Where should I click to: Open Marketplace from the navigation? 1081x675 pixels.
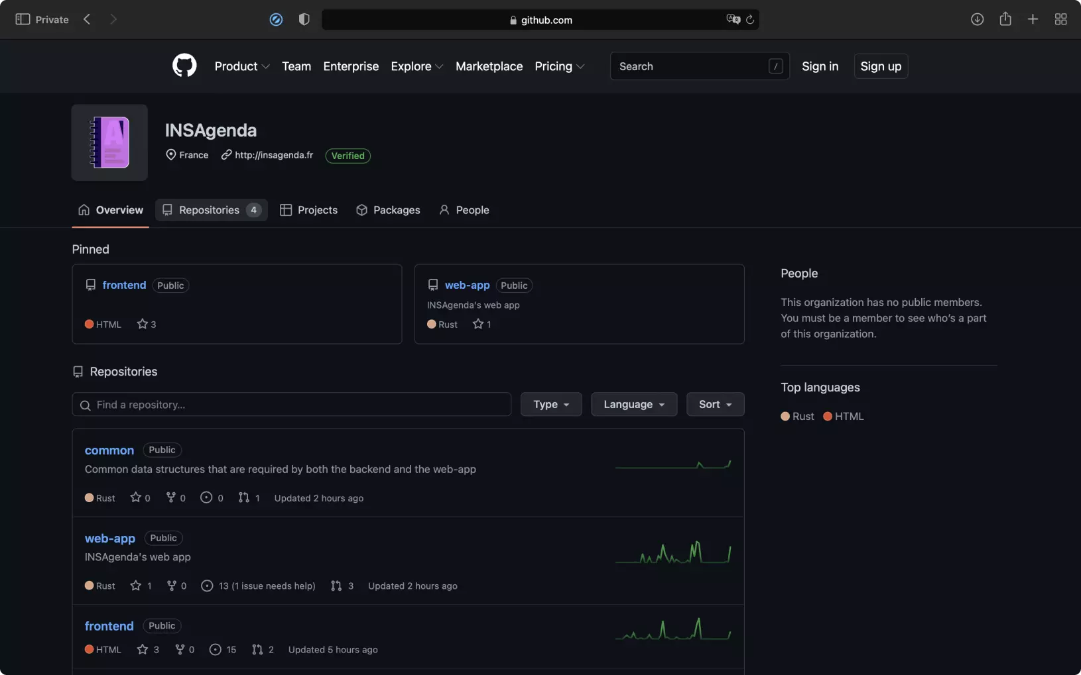[489, 66]
